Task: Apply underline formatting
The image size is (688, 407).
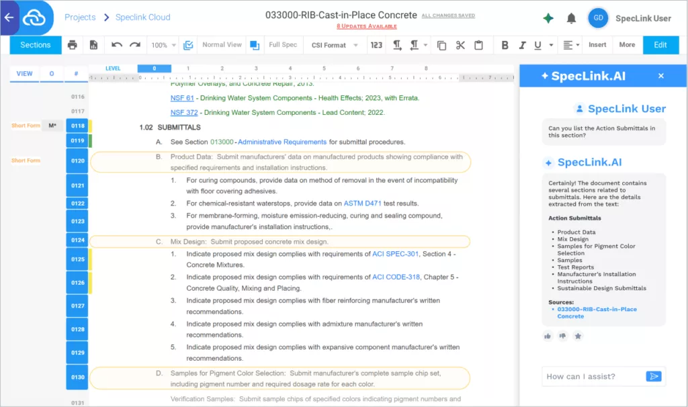Action: click(537, 45)
